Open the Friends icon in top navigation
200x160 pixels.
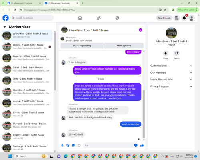point(99,18)
